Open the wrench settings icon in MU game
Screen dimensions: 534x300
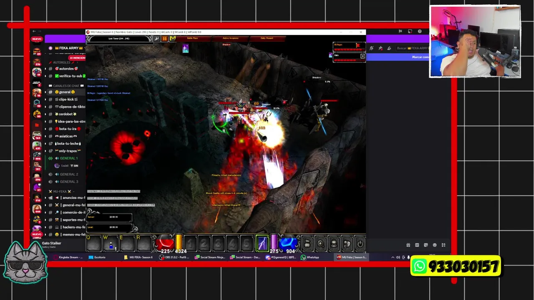click(x=157, y=38)
